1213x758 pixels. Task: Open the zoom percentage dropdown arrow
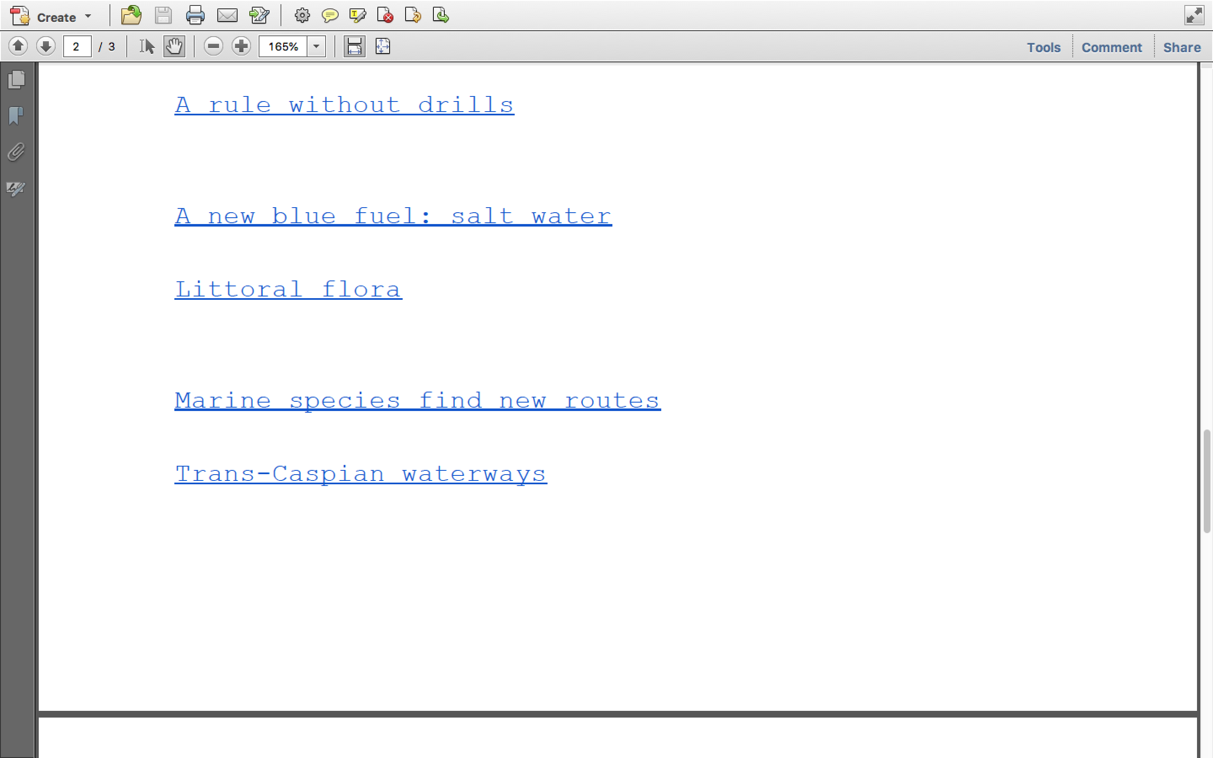(316, 47)
